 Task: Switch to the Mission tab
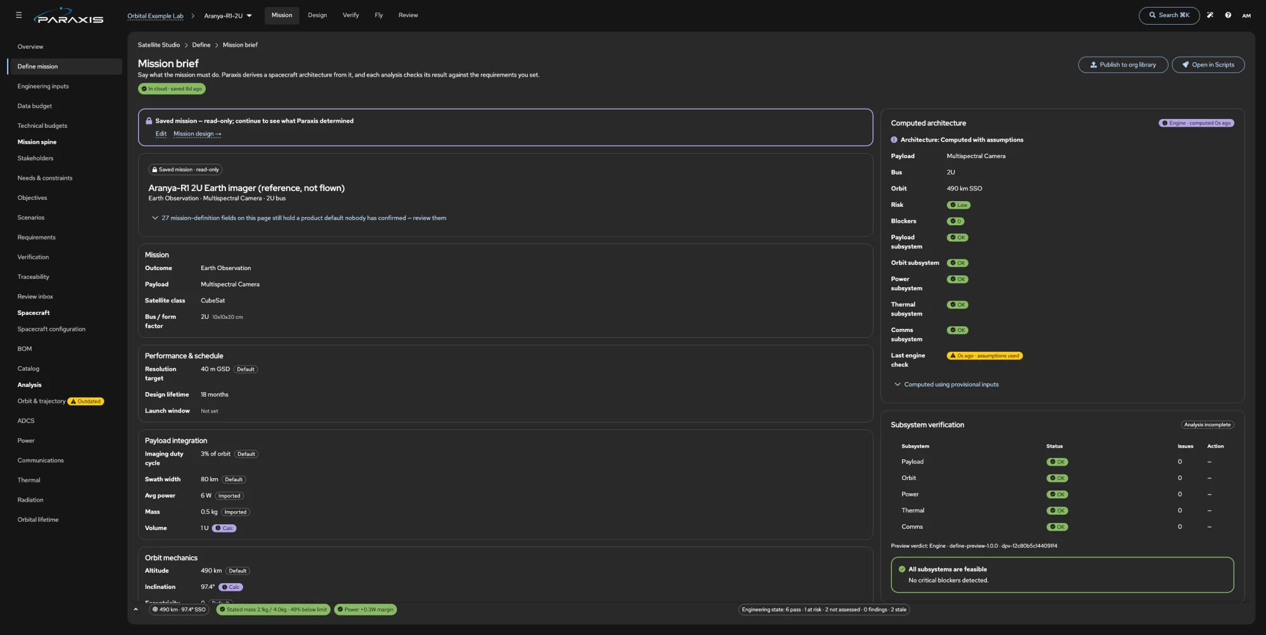[282, 15]
